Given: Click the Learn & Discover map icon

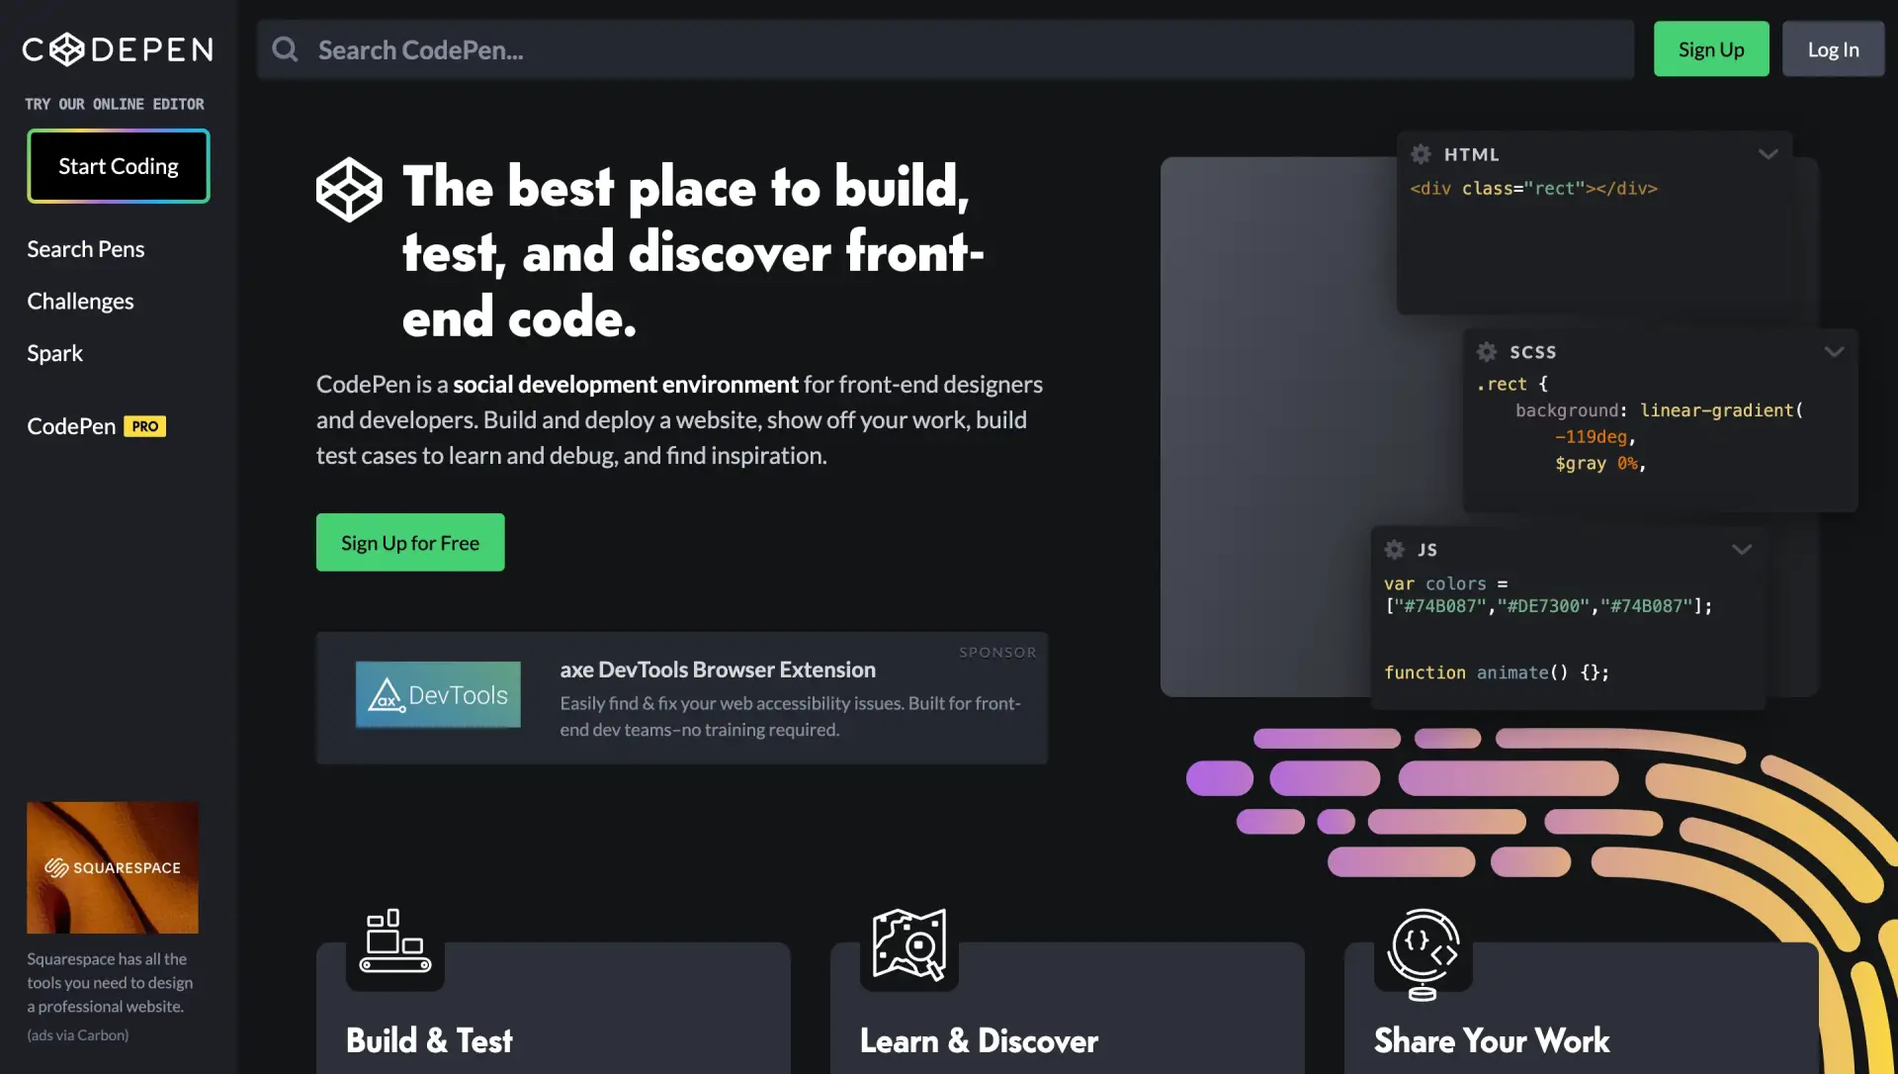Looking at the screenshot, I should click(909, 943).
